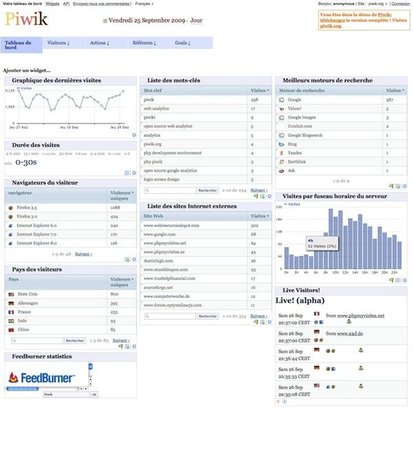413x453 pixels.
Task: Click Rechercher button in Liste des mots-clés
Action: coord(208,190)
